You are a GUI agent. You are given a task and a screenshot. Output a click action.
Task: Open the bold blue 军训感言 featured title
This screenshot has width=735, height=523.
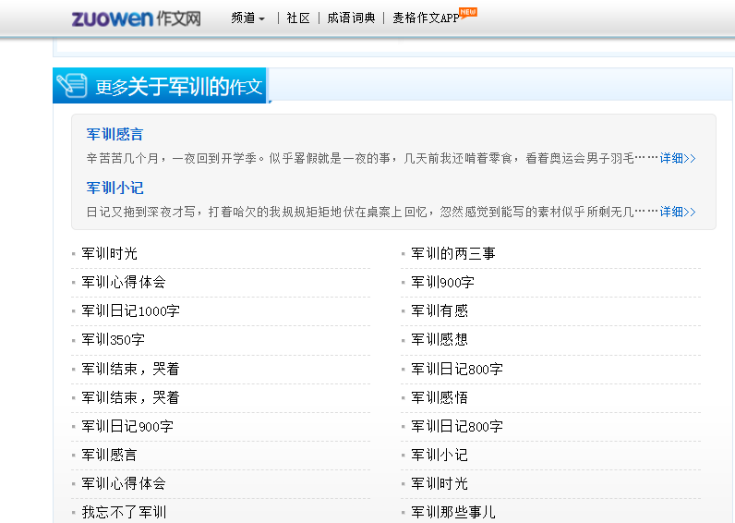pos(115,134)
